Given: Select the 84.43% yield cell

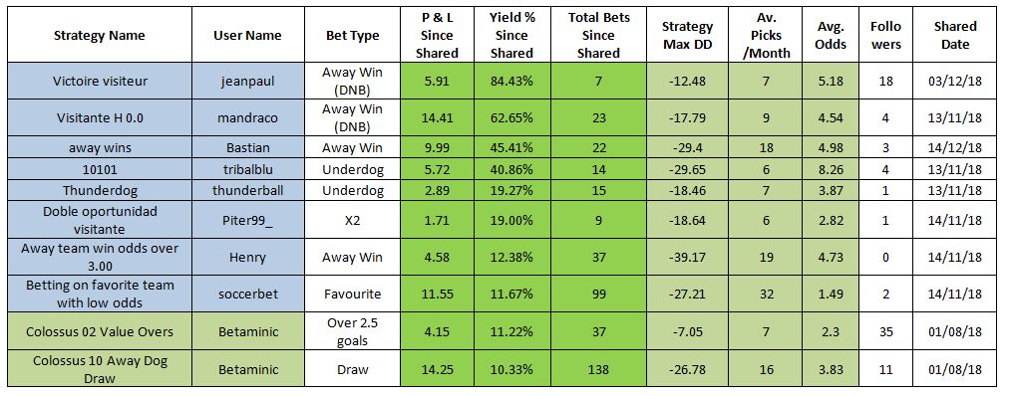Looking at the screenshot, I should click(x=512, y=81).
